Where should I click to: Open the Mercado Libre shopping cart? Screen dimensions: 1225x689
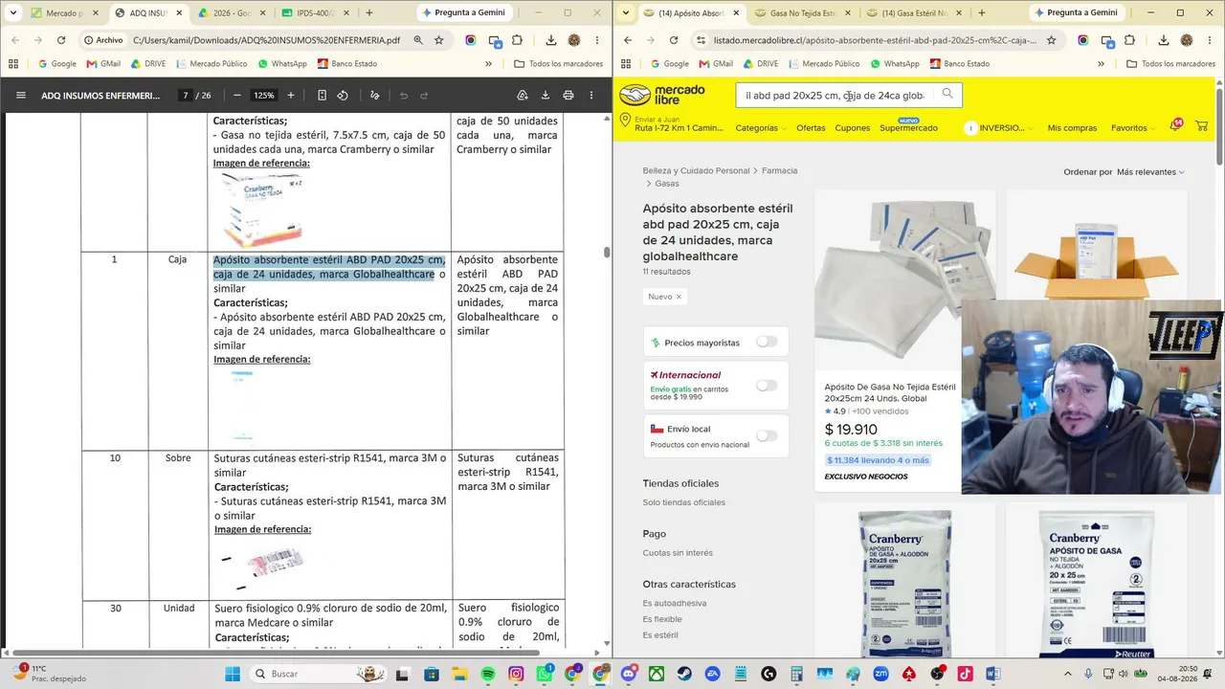tap(1202, 126)
